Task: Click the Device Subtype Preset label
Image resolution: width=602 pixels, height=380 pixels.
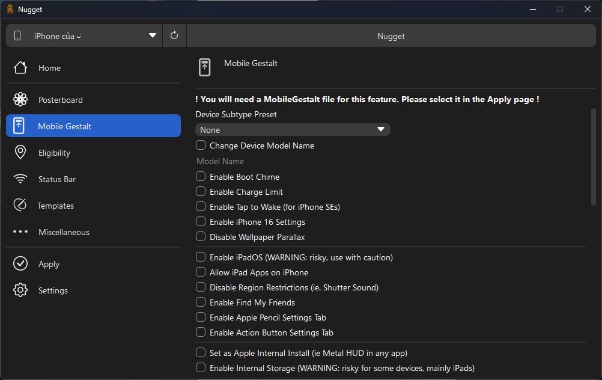Action: tap(236, 114)
